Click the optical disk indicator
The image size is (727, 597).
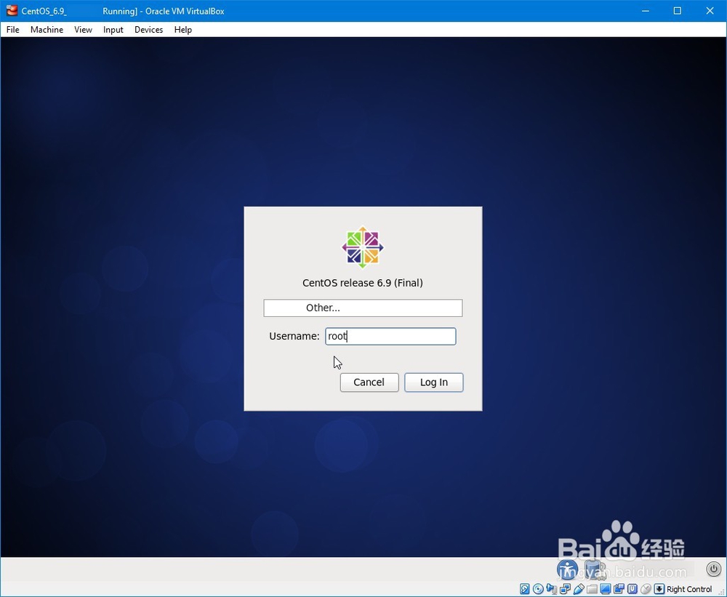(x=538, y=589)
